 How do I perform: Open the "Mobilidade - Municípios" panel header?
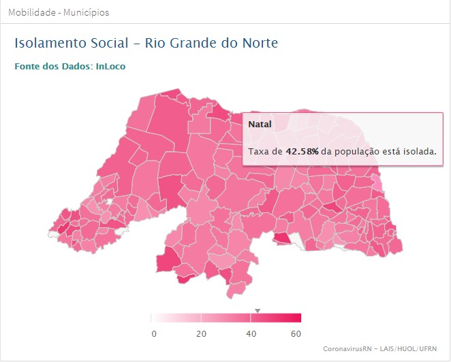[59, 12]
